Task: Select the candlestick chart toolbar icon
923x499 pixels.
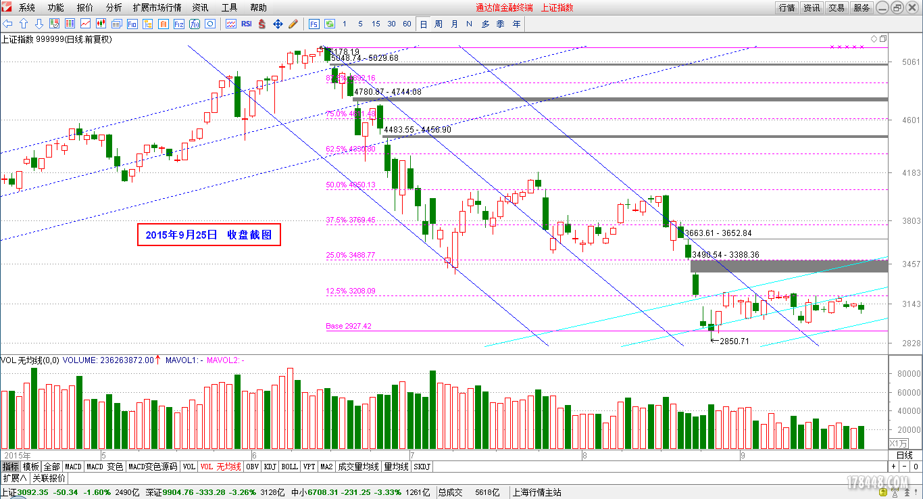Action: [x=101, y=24]
